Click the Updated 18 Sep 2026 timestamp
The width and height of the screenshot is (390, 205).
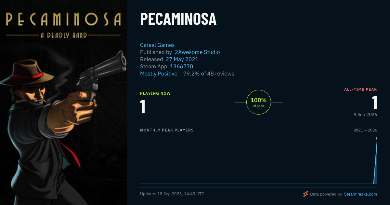[x=172, y=194]
